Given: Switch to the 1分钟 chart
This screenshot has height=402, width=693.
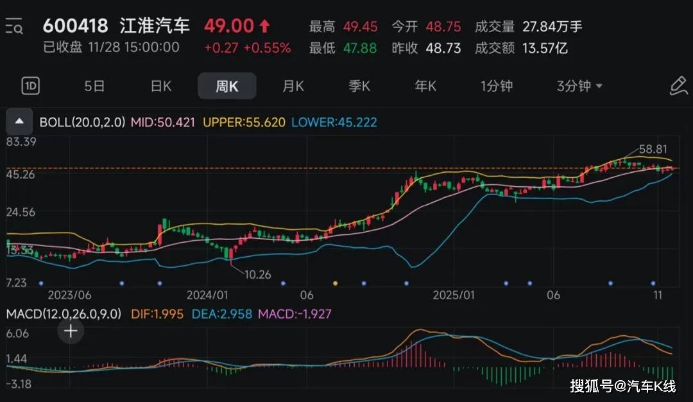Looking at the screenshot, I should tap(497, 86).
